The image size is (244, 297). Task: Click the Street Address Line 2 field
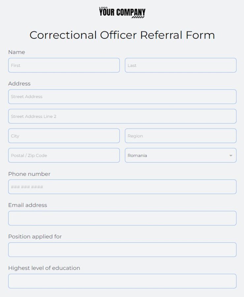[122, 116]
